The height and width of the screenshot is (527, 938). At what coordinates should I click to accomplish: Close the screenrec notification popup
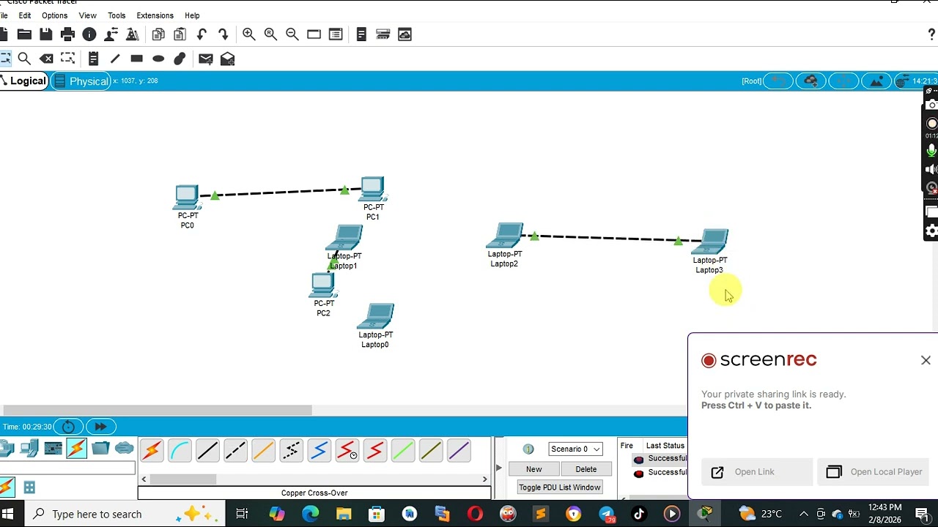[926, 360]
